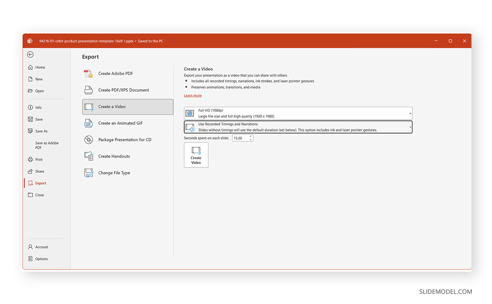Click the Export icon in sidebar
Screen dimensions: 492x304
[x=30, y=183]
